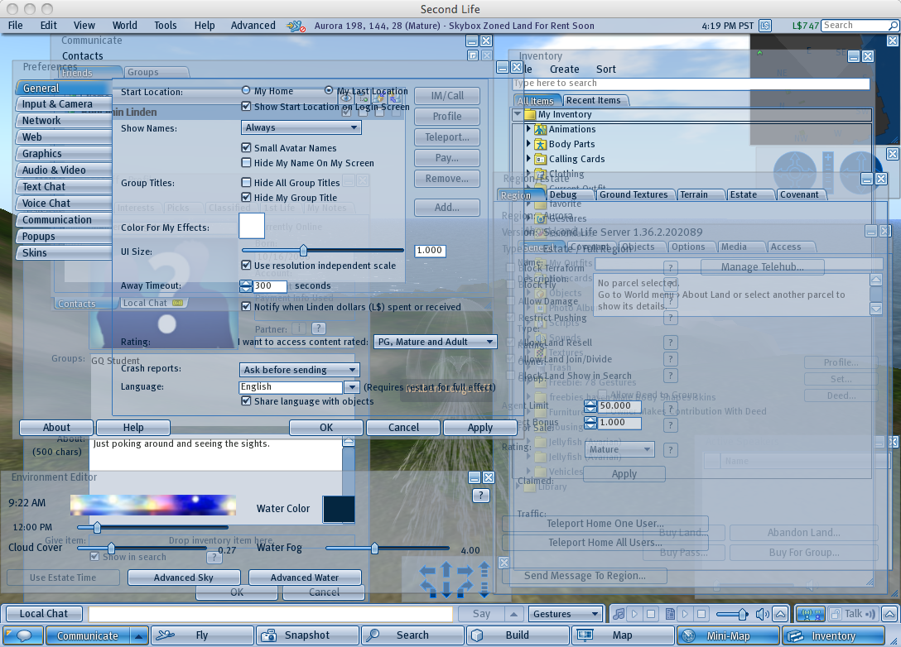Open the active speakers voice icon
901x647 pixels.
[810, 614]
